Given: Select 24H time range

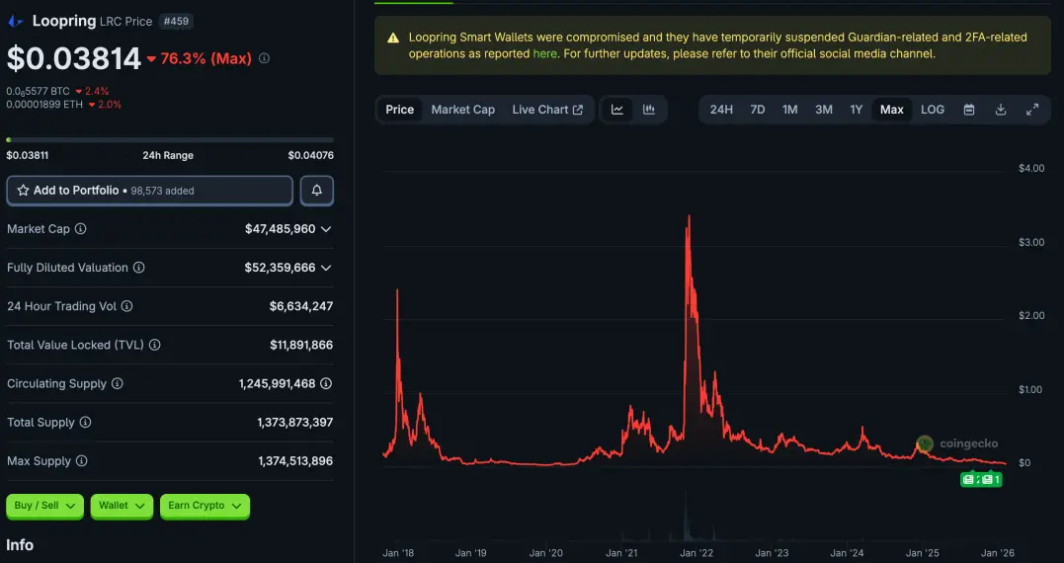Looking at the screenshot, I should coord(720,110).
